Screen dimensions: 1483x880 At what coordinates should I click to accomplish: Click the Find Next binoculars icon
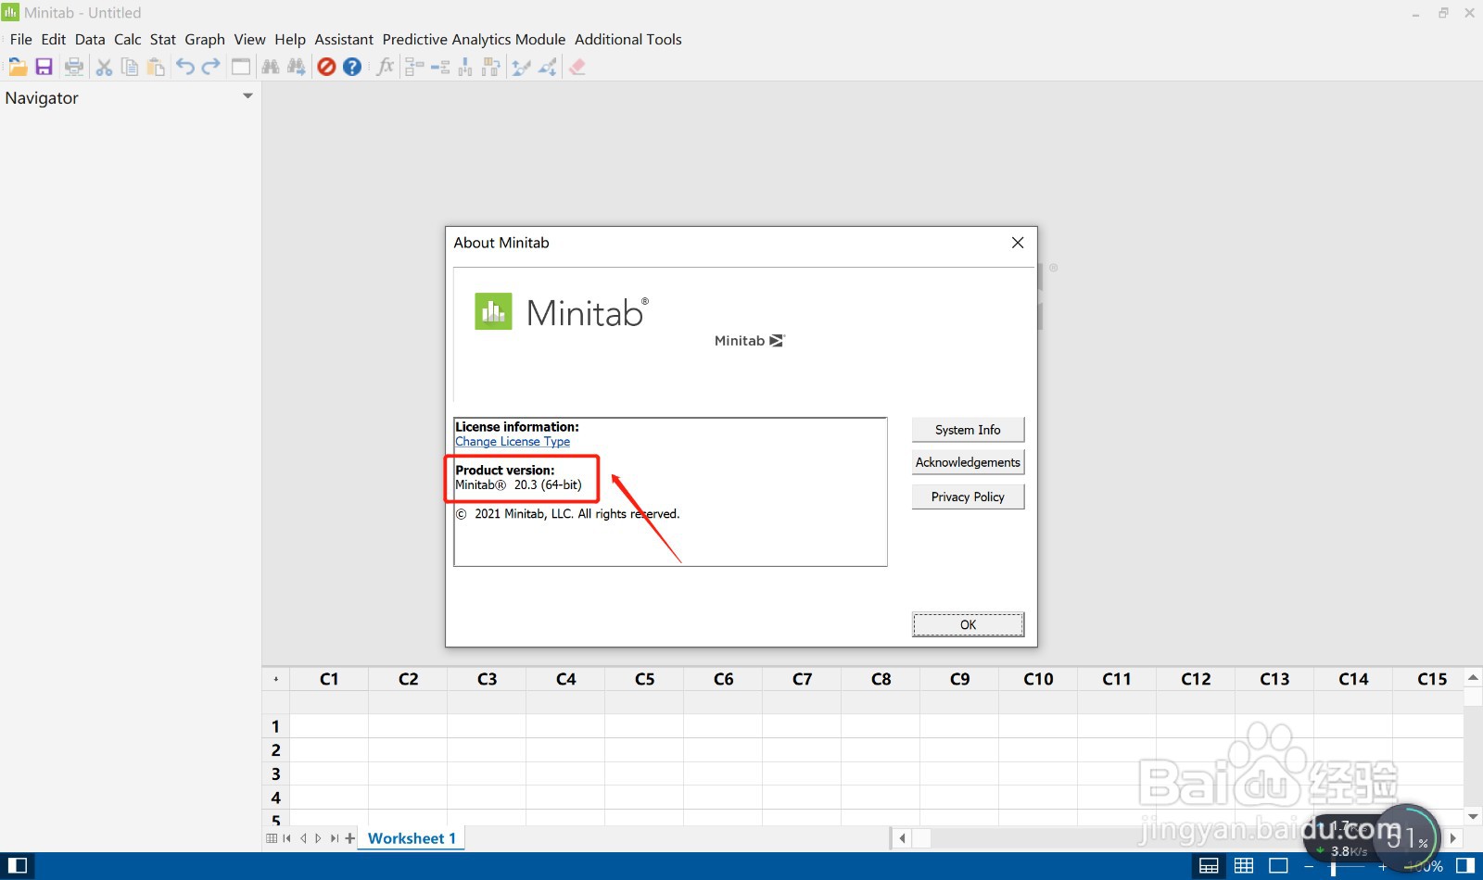(x=297, y=67)
